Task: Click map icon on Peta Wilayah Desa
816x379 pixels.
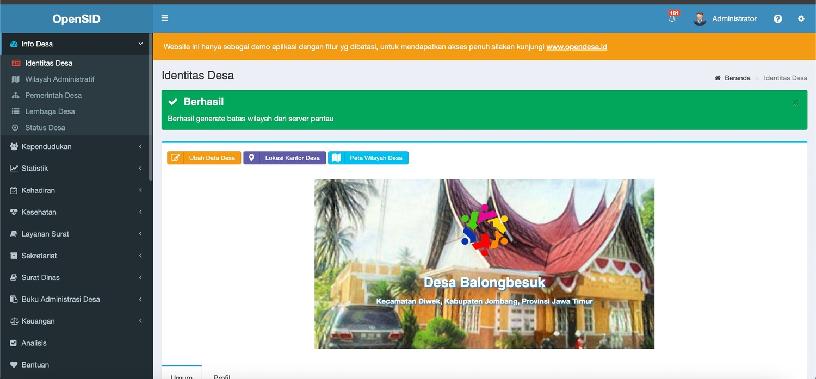Action: 336,158
